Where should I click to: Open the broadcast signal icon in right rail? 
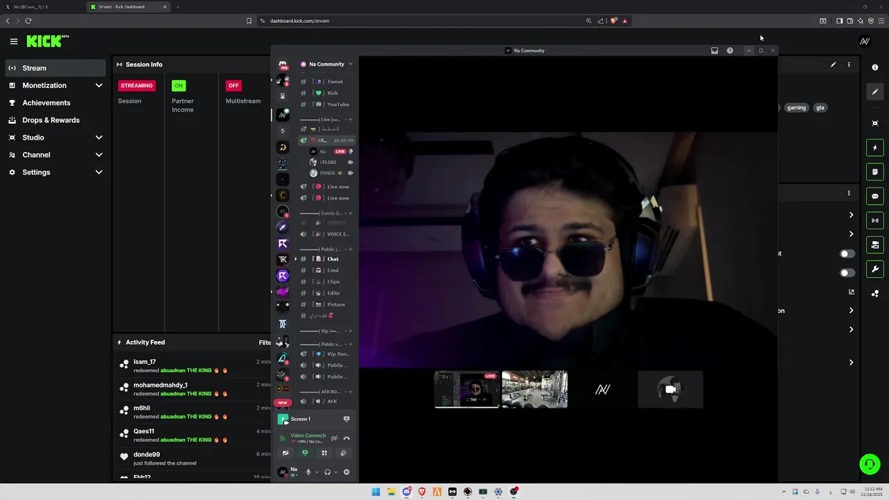[875, 220]
